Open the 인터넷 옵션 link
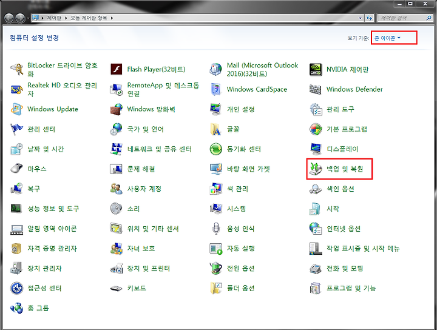The image size is (437, 330). [x=344, y=229]
